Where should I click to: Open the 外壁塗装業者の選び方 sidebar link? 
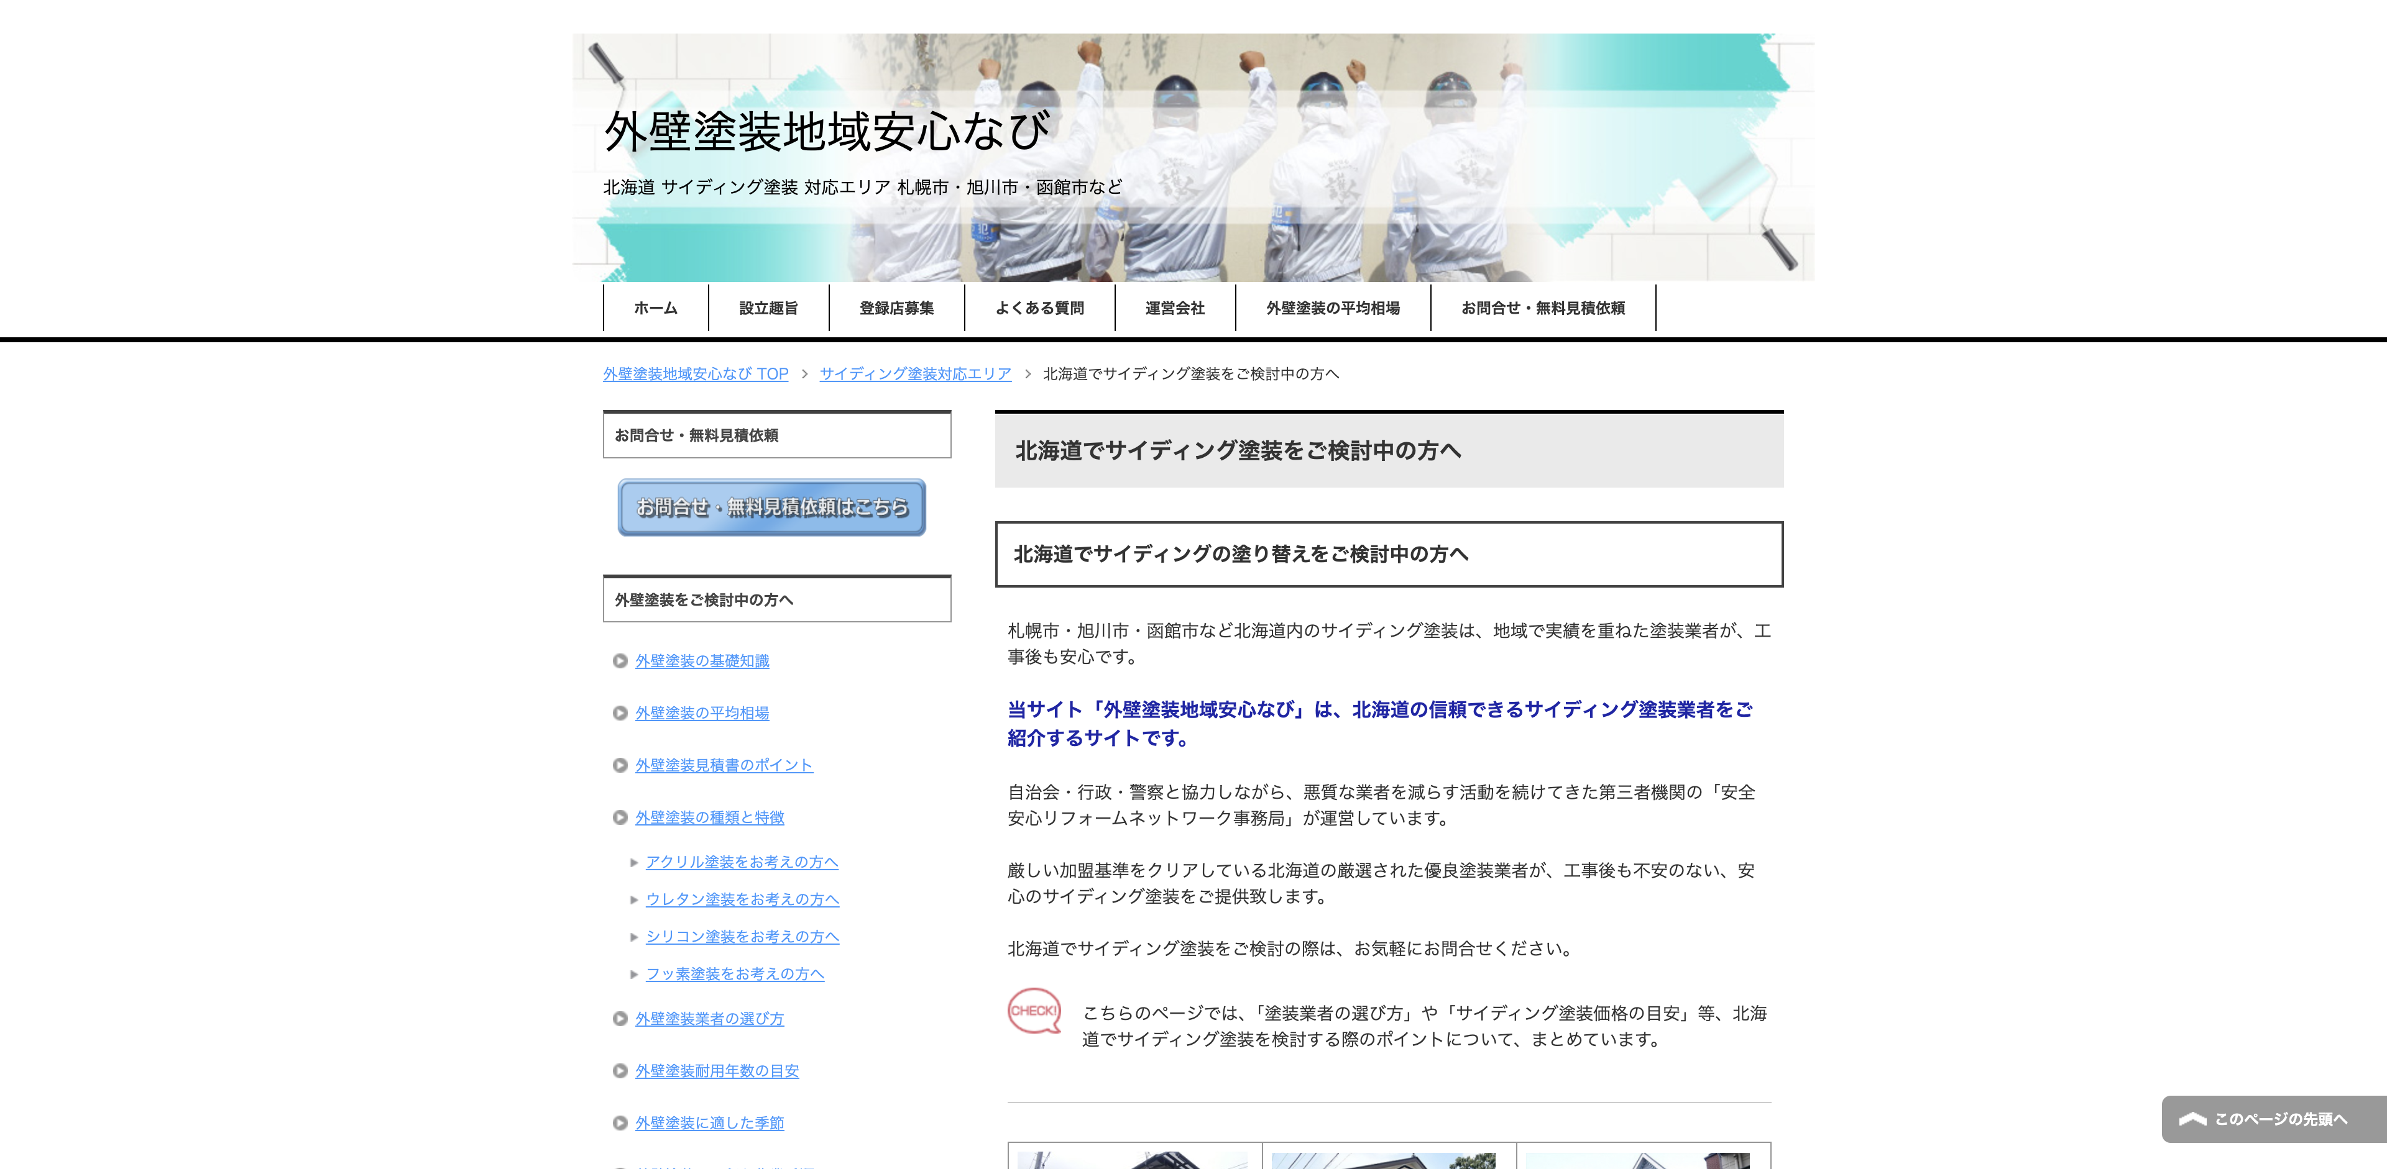[x=709, y=1018]
